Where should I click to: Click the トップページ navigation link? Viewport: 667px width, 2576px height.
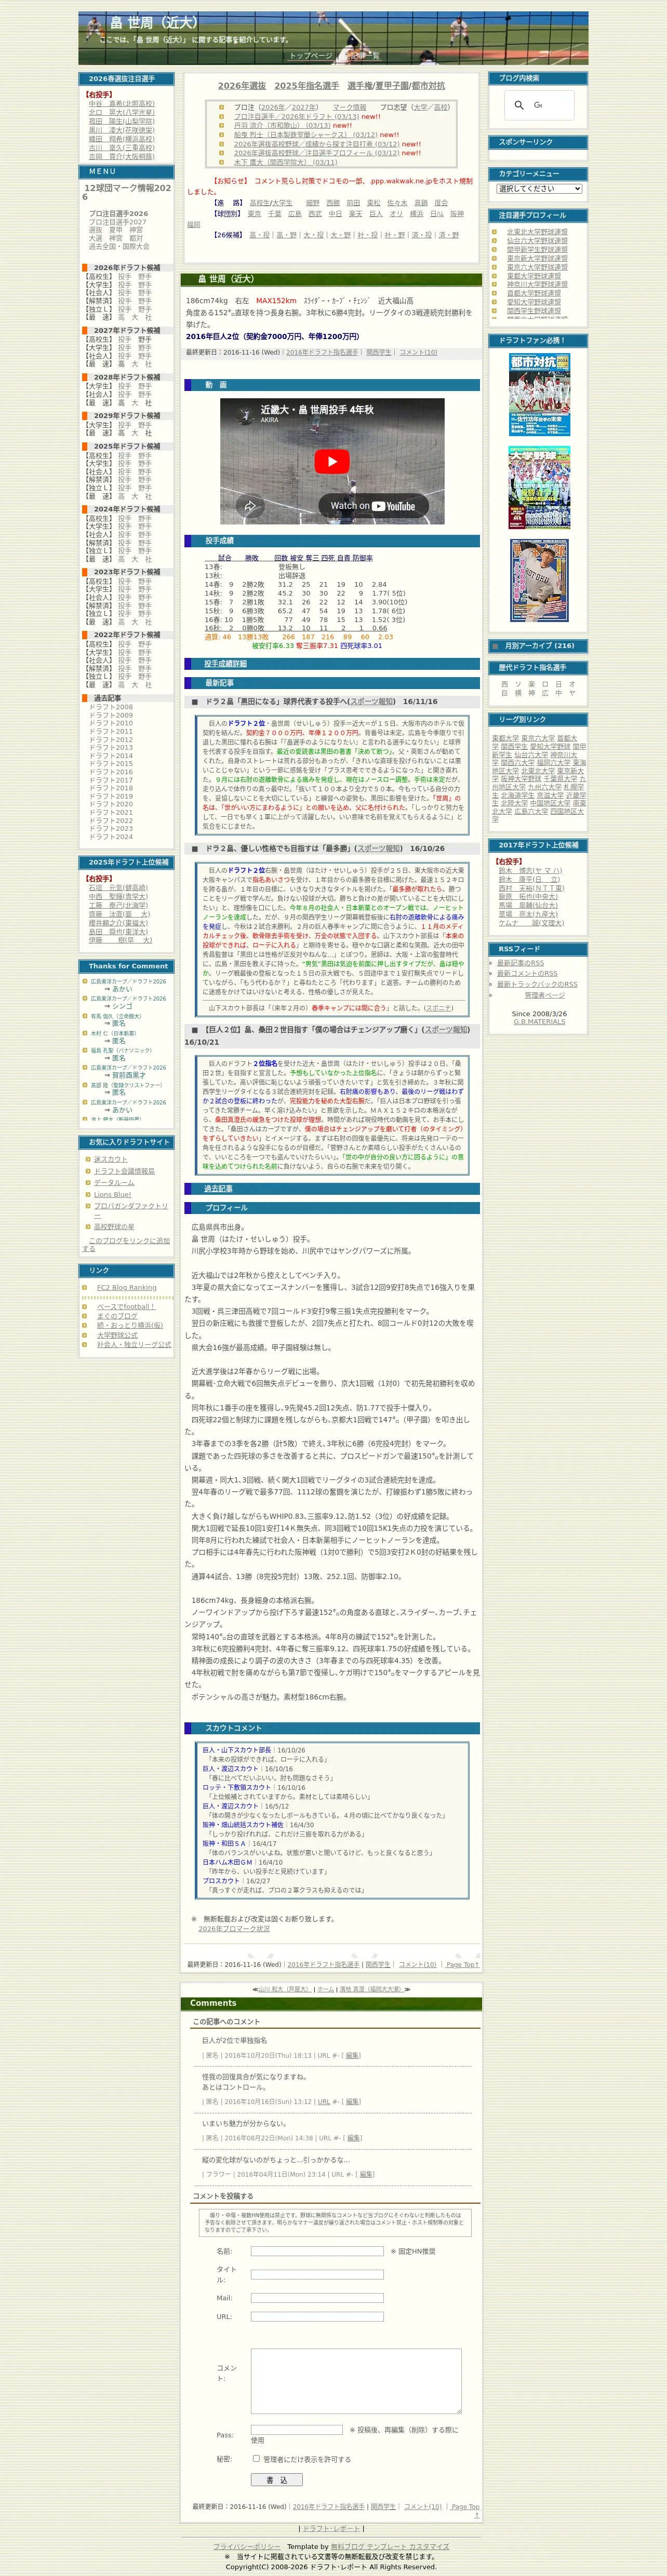[x=310, y=56]
